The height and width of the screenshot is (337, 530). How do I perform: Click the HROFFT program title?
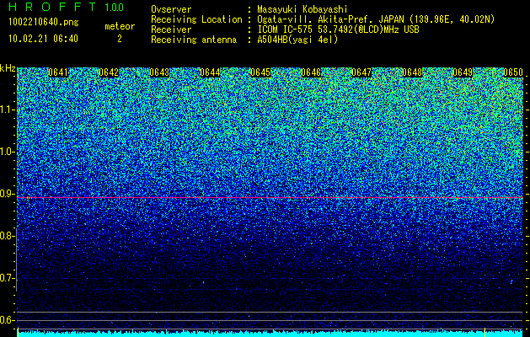pyautogui.click(x=52, y=7)
